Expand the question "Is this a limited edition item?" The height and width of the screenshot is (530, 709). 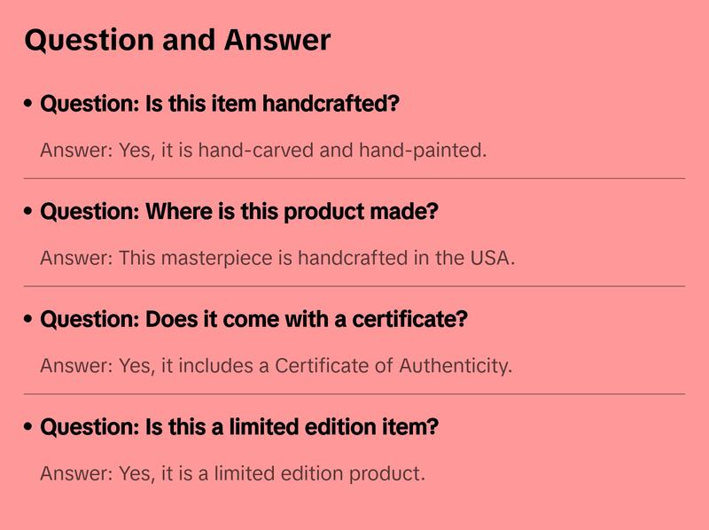[x=239, y=427]
